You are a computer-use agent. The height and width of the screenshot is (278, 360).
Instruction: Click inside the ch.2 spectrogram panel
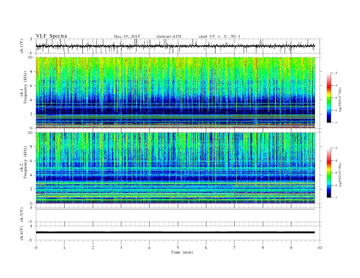175,168
